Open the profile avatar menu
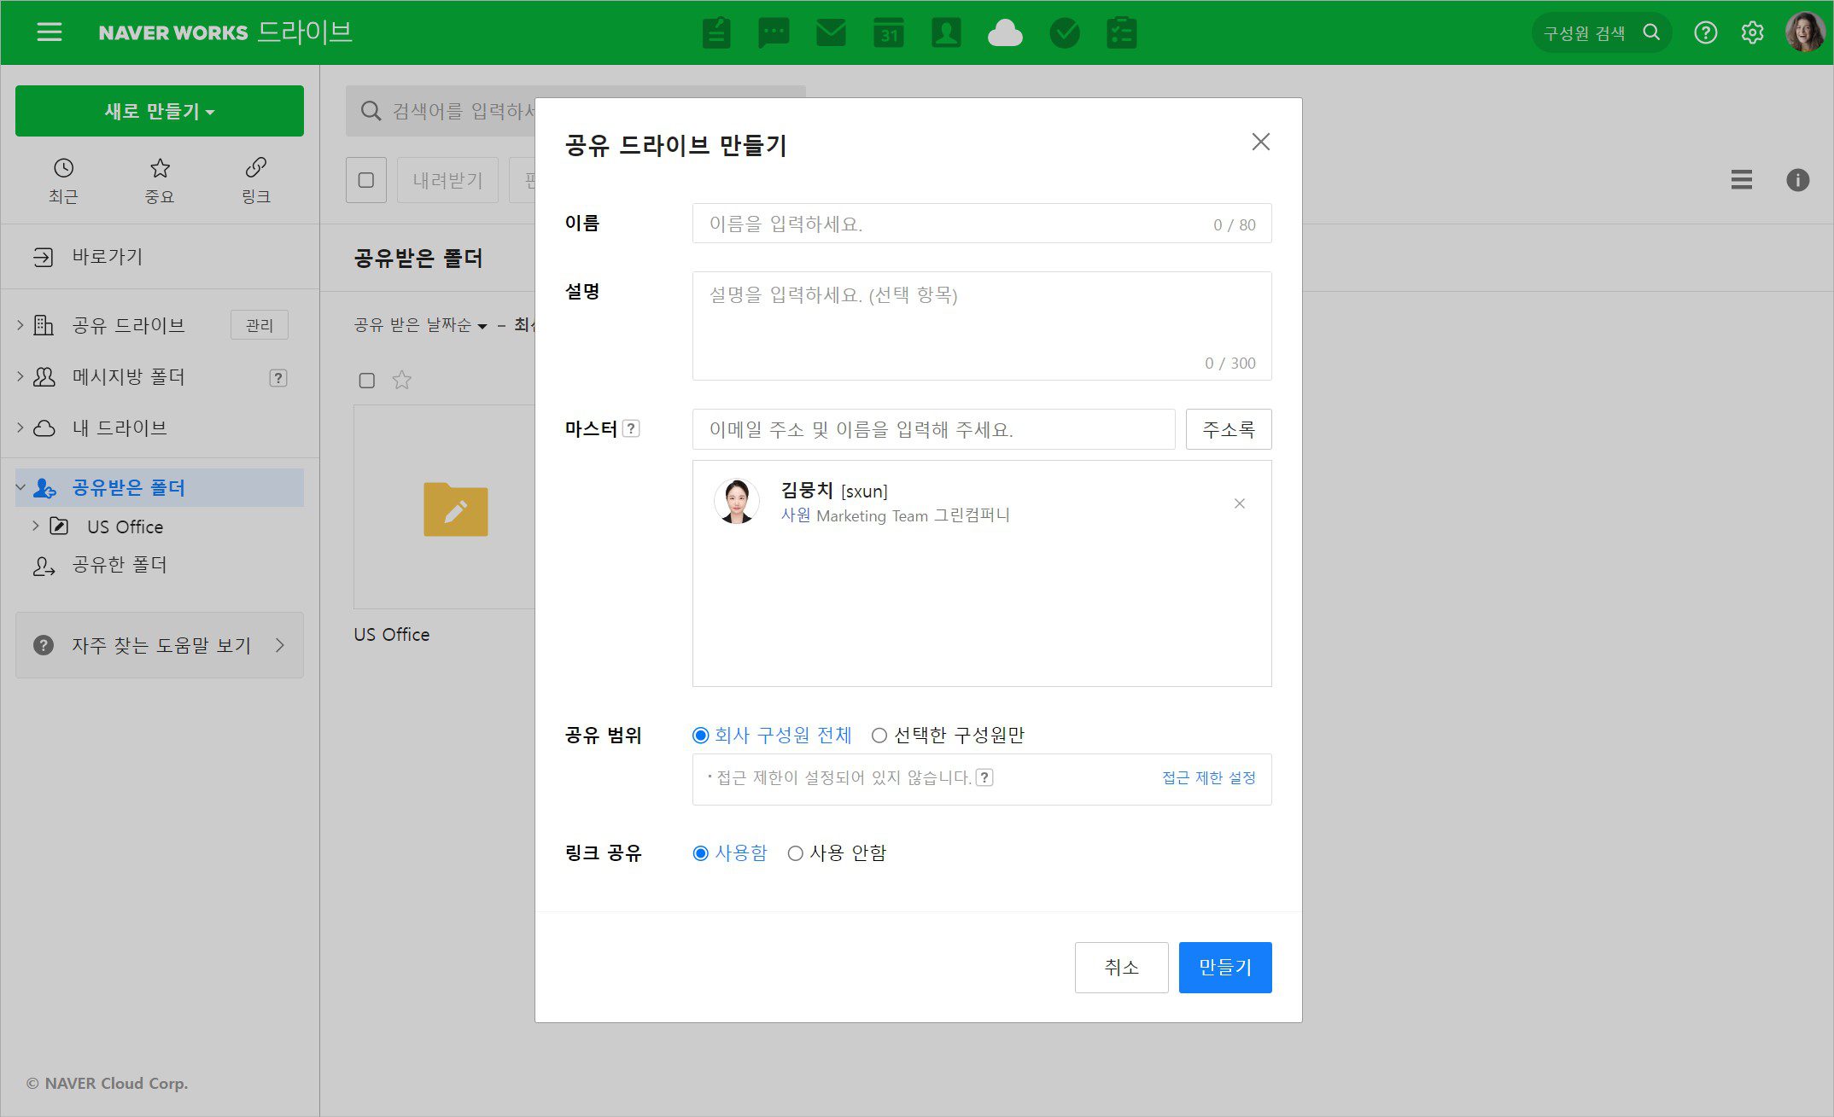1834x1117 pixels. 1804,32
